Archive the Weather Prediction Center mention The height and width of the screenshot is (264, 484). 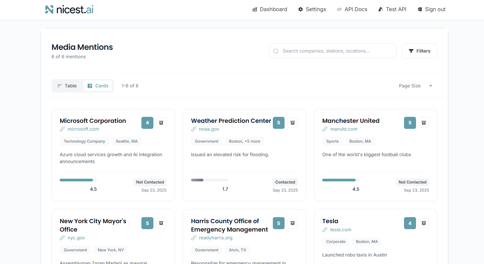(x=292, y=123)
